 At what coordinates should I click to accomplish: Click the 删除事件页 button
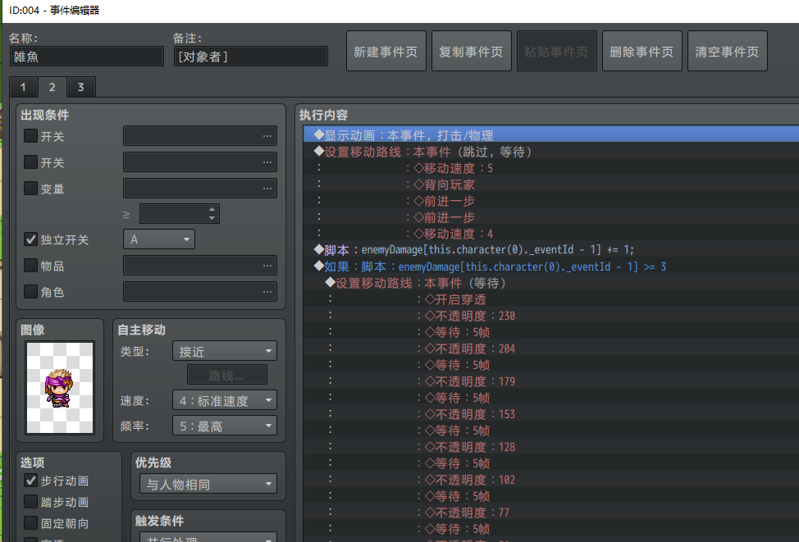[x=642, y=51]
